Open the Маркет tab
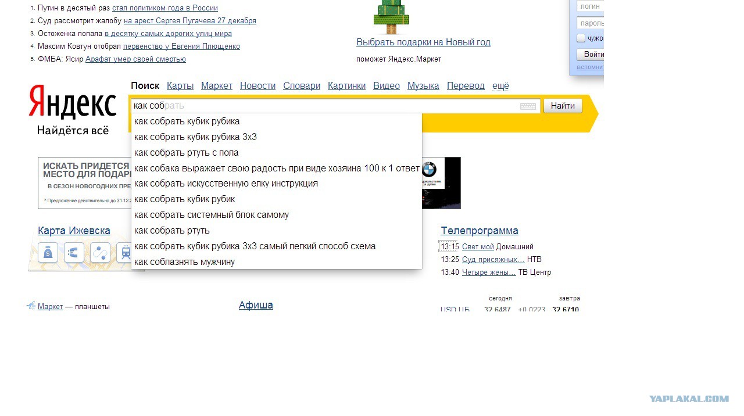Image resolution: width=744 pixels, height=416 pixels. point(217,86)
